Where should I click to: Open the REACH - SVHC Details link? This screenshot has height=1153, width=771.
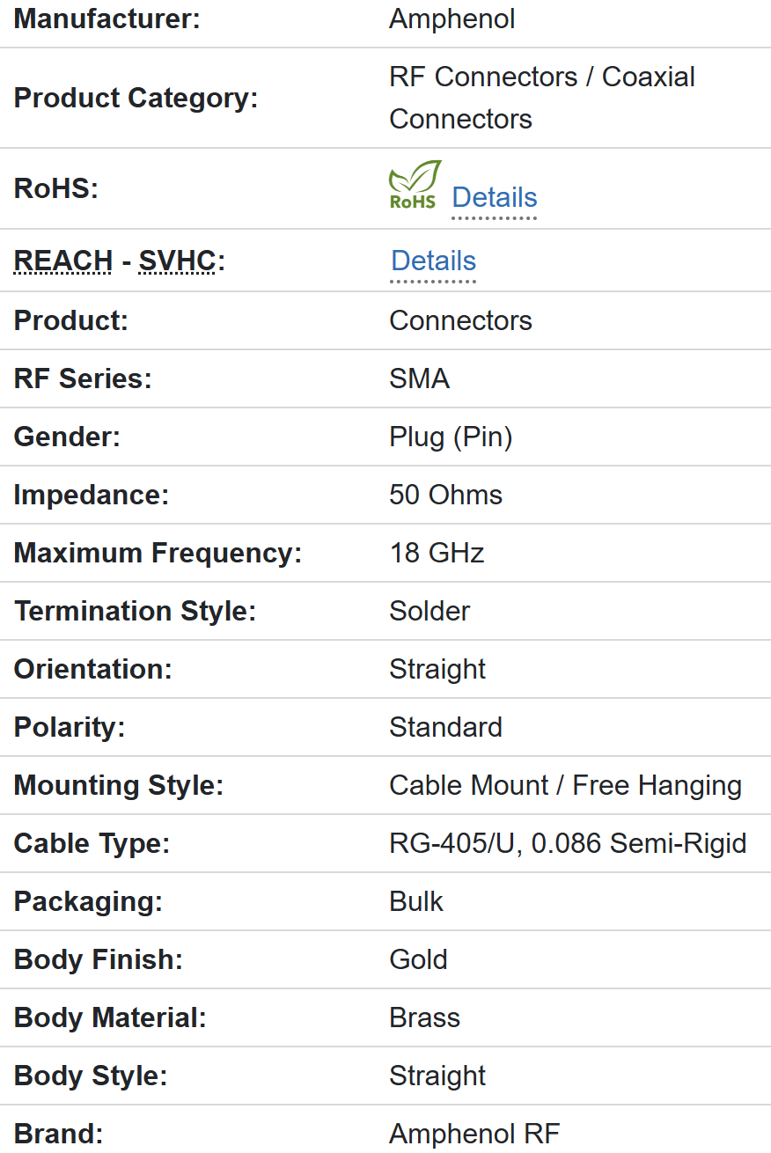[433, 261]
